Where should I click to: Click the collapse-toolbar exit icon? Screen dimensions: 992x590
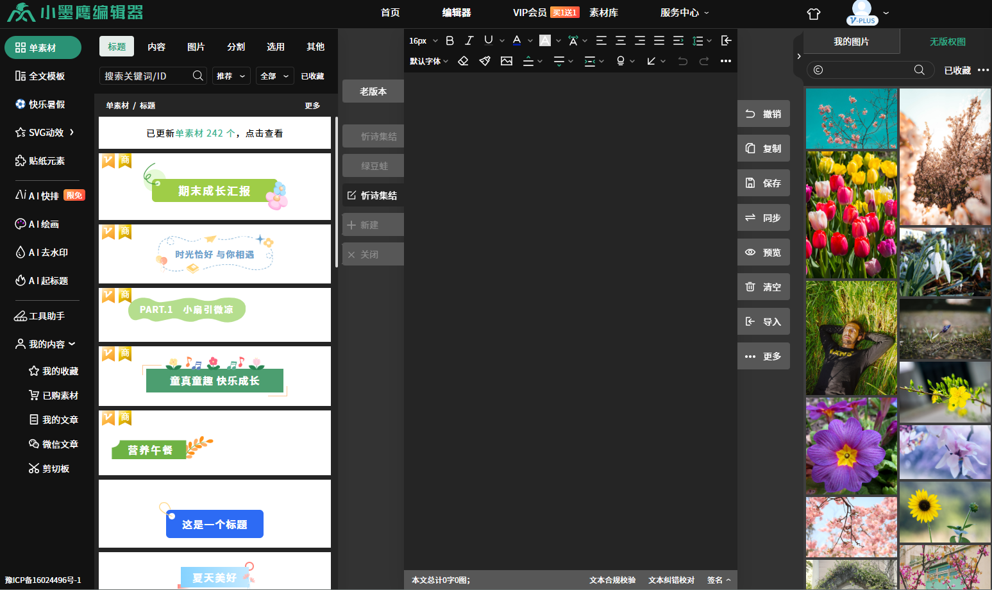click(x=726, y=40)
